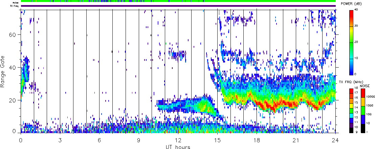Click the TX FRQ scale label "13"
375x149 pixels.
[356, 113]
